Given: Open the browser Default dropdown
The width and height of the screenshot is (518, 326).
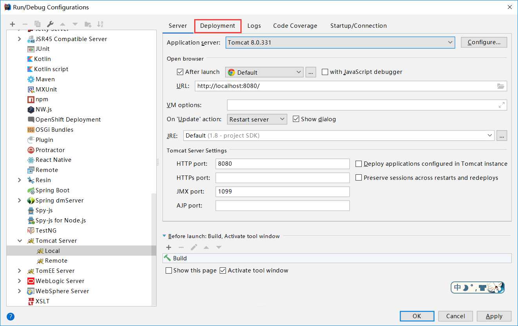Looking at the screenshot, I should [x=264, y=72].
